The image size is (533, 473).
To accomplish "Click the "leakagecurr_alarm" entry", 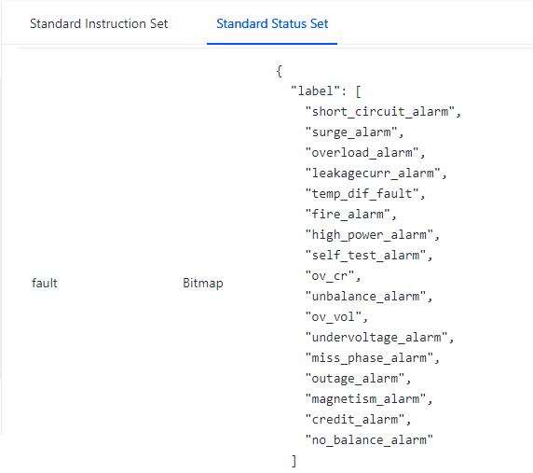I will click(x=376, y=174).
